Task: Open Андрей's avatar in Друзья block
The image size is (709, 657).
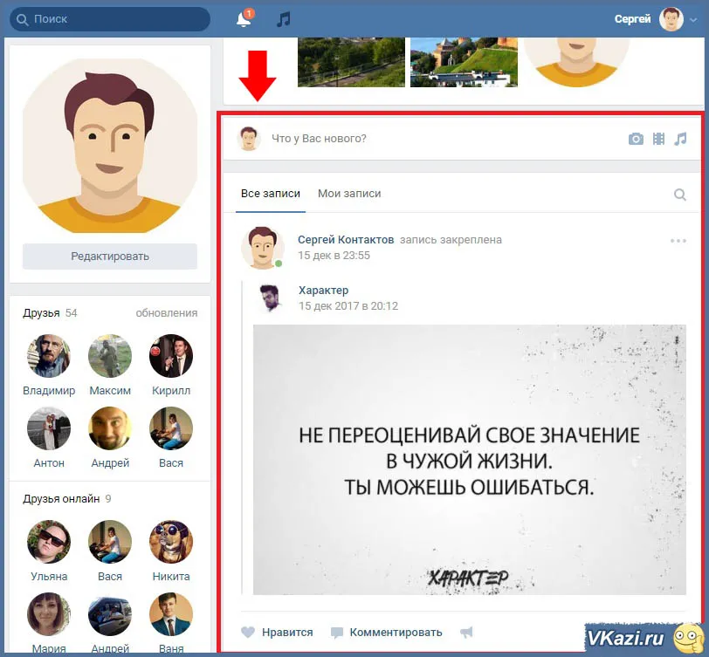Action: [x=110, y=428]
